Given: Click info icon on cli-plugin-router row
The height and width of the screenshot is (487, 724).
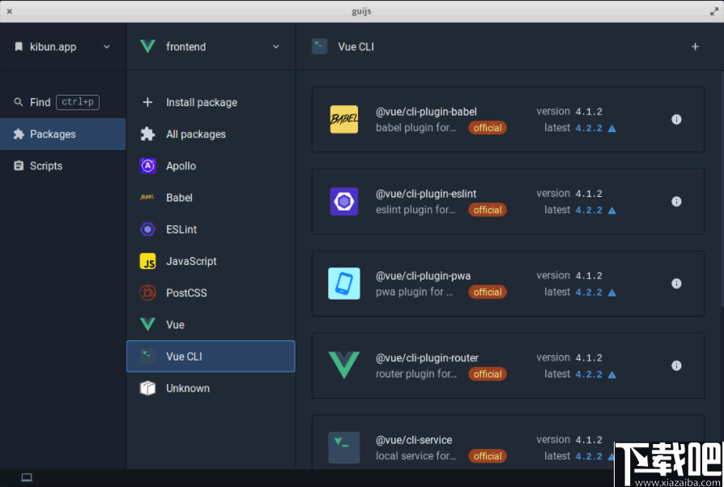Looking at the screenshot, I should coord(676,365).
